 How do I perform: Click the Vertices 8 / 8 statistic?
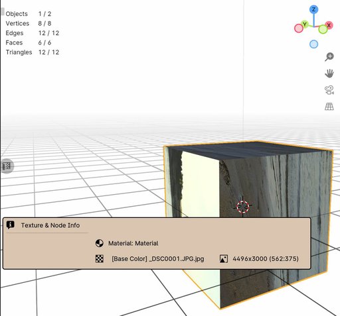pyautogui.click(x=29, y=23)
